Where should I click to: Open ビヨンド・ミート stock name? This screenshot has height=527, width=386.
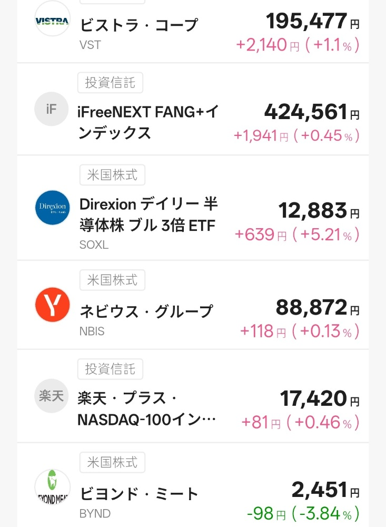[139, 494]
